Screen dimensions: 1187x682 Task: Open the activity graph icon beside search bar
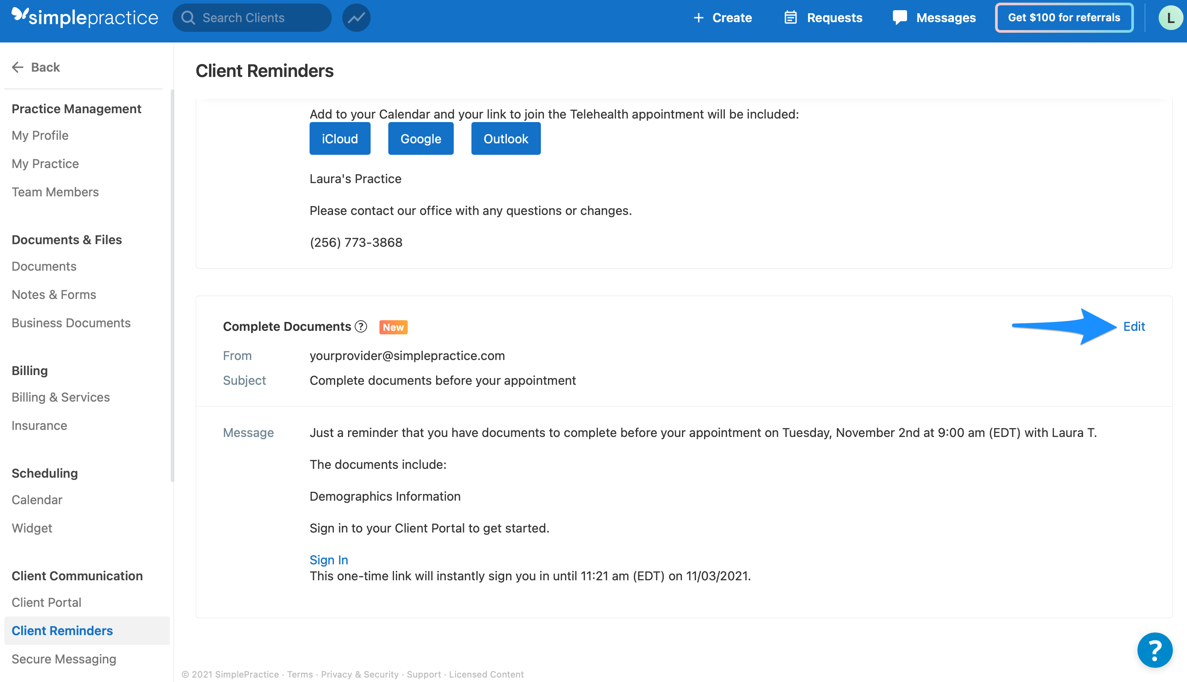click(356, 17)
